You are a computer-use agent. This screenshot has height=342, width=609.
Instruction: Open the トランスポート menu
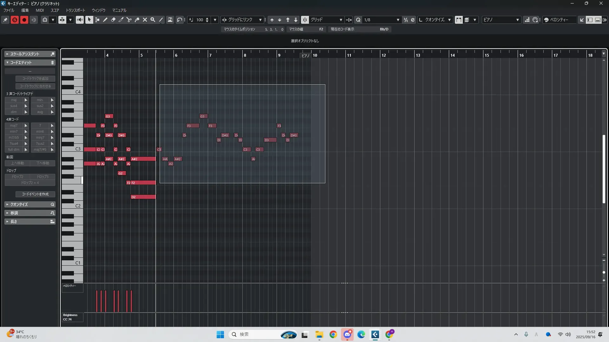click(75, 10)
